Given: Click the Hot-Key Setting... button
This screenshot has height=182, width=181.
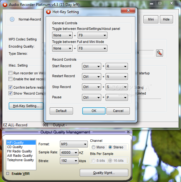Looking at the screenshot, I should [26, 106].
